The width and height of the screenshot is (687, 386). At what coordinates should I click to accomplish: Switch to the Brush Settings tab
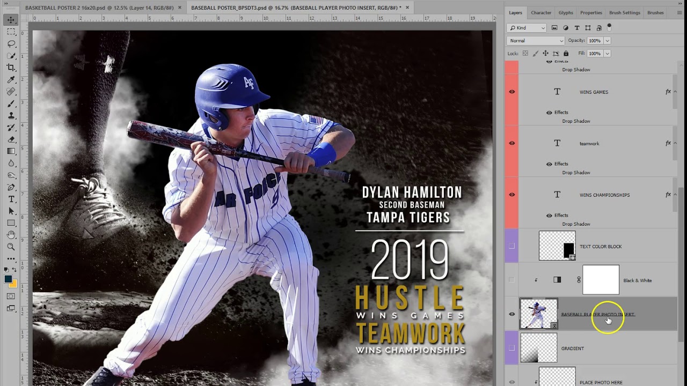[x=624, y=12]
